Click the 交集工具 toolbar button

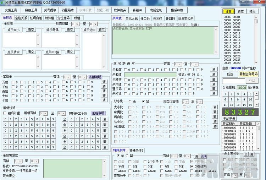pos(11,10)
